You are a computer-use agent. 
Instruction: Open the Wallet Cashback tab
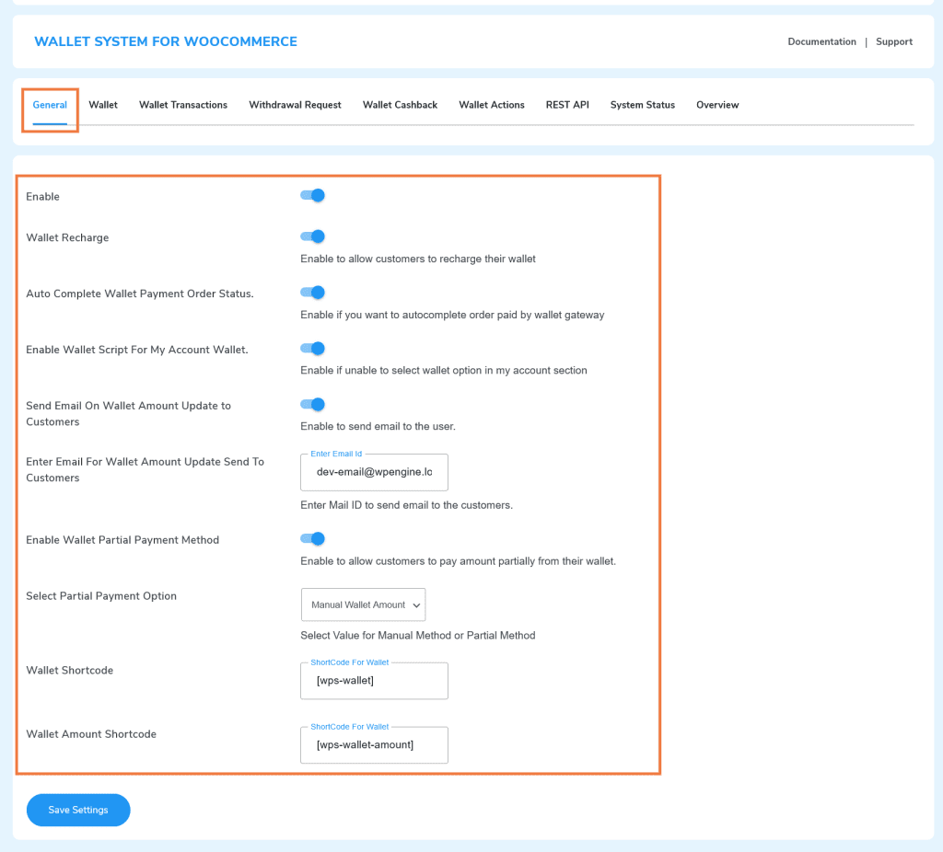coord(400,105)
